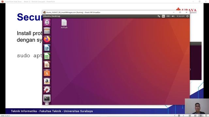209x117 pixels.
Task: Click the battery indicator in Ubuntu panel
Action: (168, 16)
